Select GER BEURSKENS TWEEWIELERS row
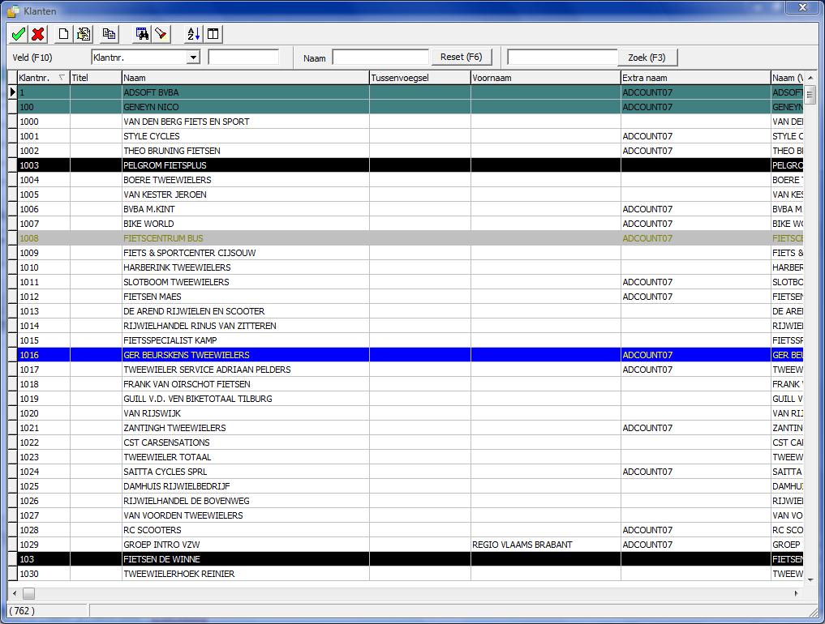Viewport: 825px width, 624px height. coord(410,355)
